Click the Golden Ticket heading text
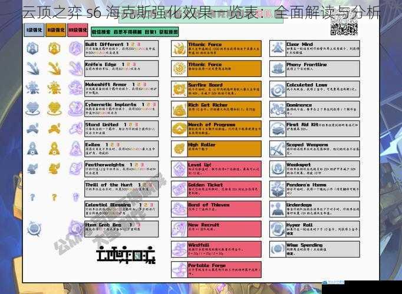 [x=206, y=185]
